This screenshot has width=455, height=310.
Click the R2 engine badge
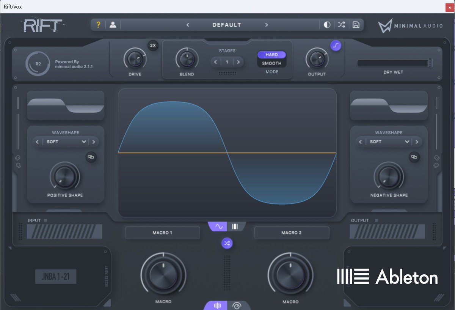coord(38,64)
